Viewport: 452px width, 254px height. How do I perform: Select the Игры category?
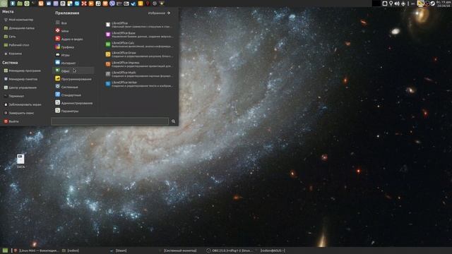tap(73, 55)
